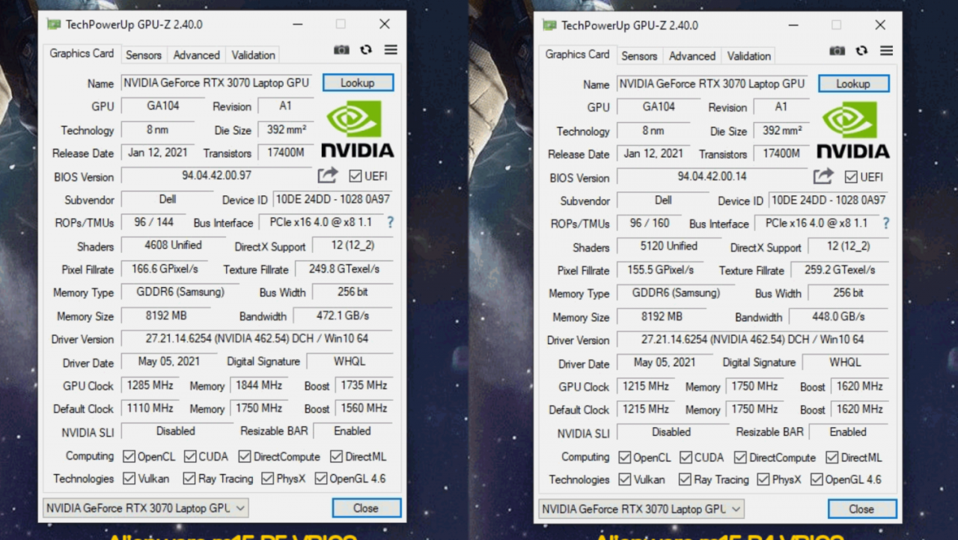Viewport: 958px width, 540px height.
Task: Toggle the CUDA checkbox in the left window
Action: [x=190, y=456]
